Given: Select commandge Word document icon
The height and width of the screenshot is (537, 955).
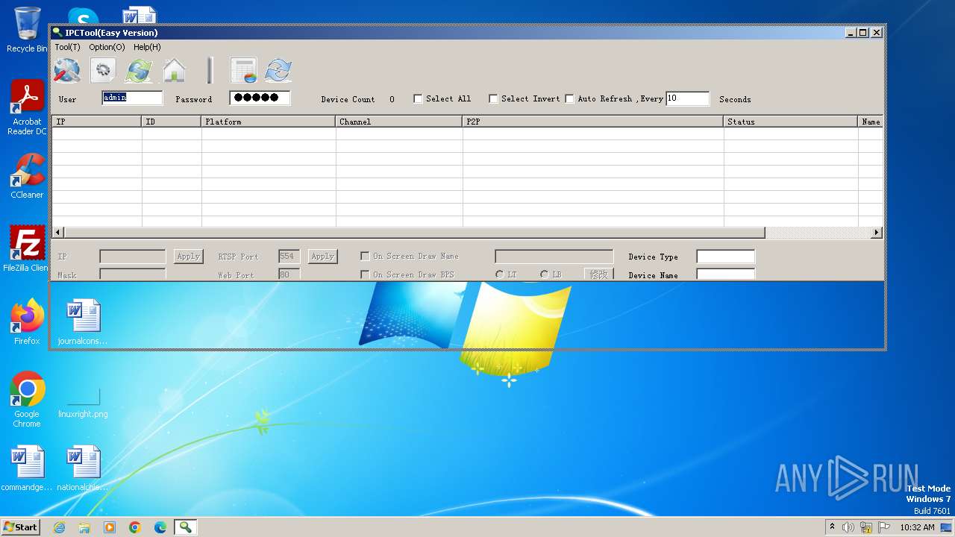Looking at the screenshot, I should coord(27,468).
